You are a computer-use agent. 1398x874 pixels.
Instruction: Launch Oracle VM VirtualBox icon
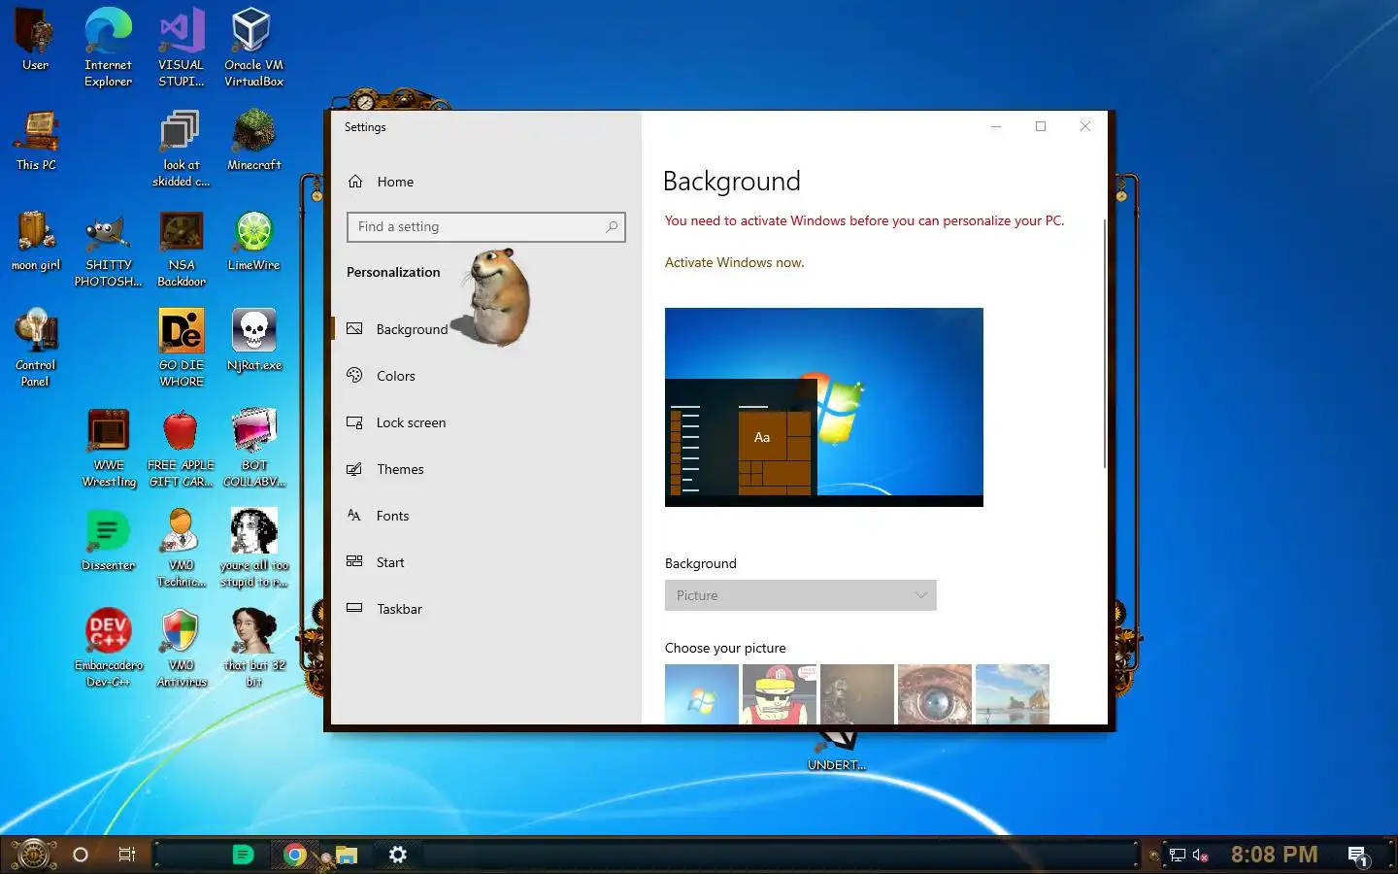[x=253, y=47]
